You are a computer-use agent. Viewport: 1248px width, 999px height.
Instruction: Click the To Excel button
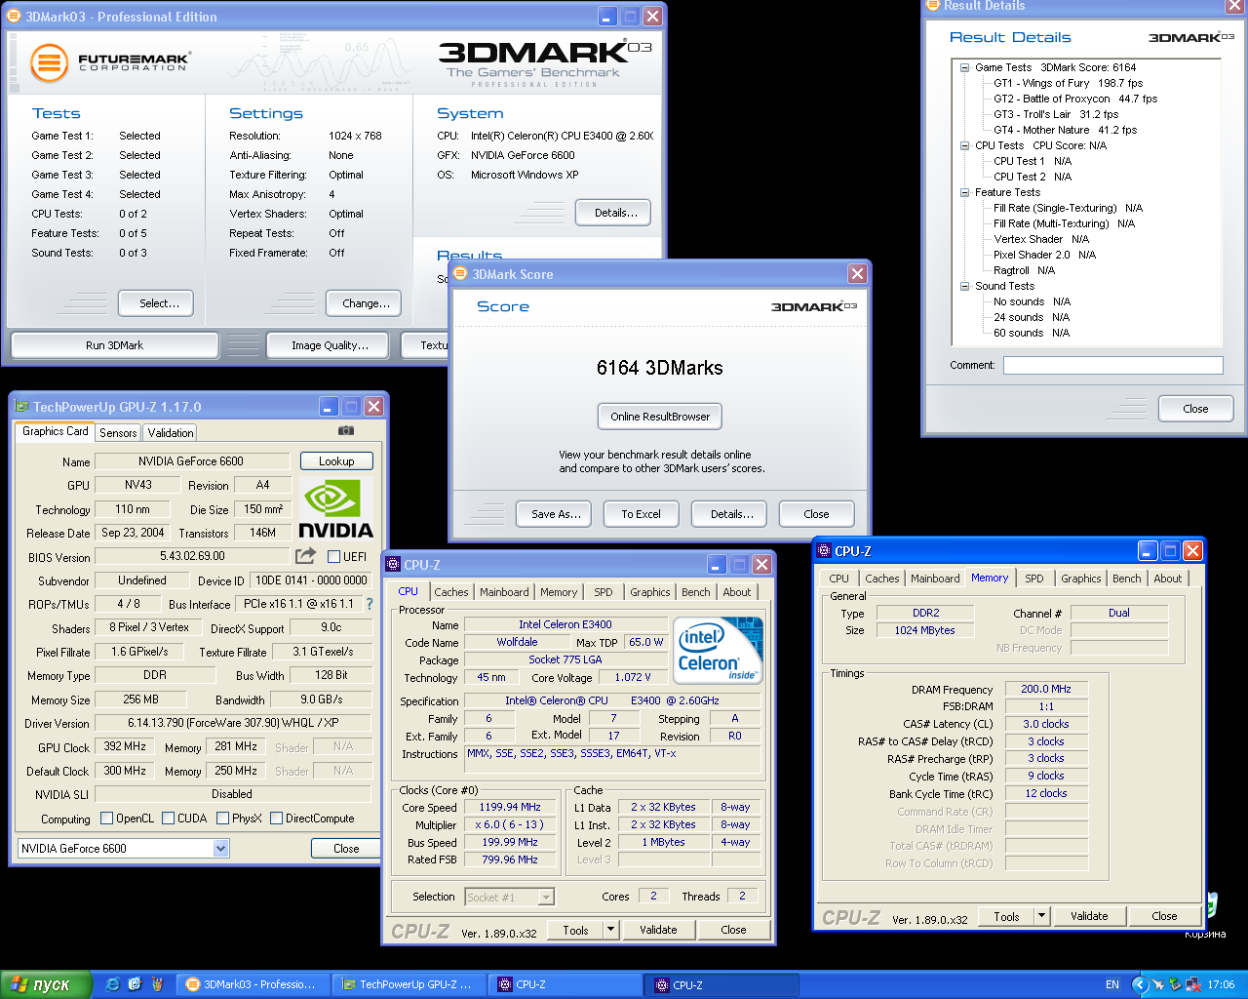click(x=641, y=514)
